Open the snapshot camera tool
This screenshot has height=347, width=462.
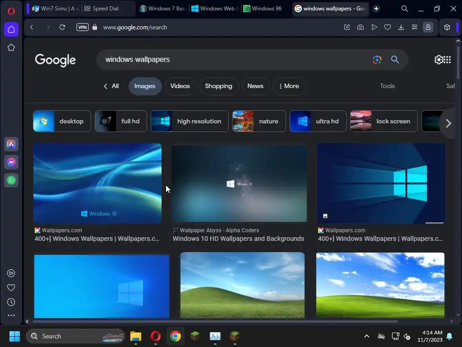[x=360, y=27]
